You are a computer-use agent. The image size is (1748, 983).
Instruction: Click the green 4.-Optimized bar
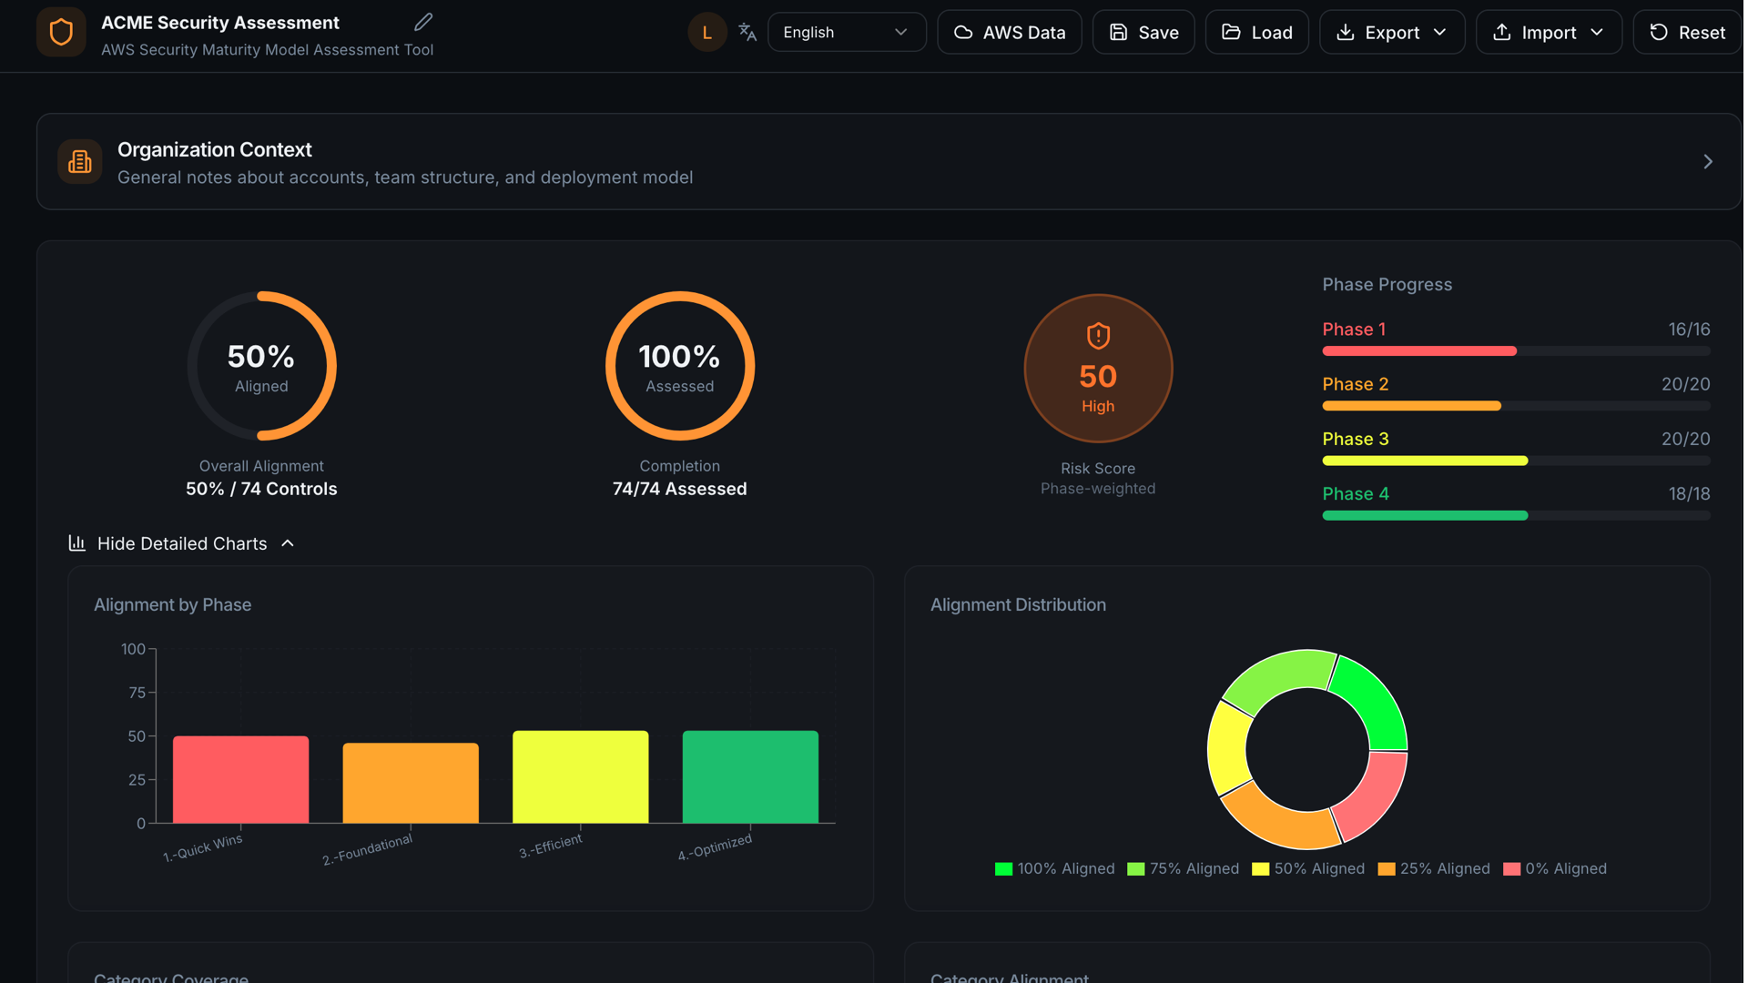click(x=751, y=777)
